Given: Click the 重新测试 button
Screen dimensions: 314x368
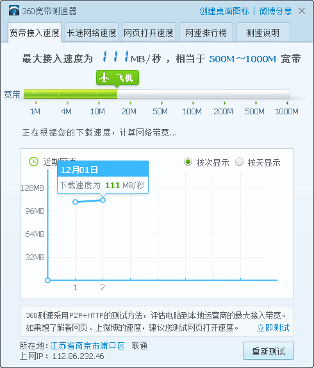Looking at the screenshot, I should click(269, 351).
